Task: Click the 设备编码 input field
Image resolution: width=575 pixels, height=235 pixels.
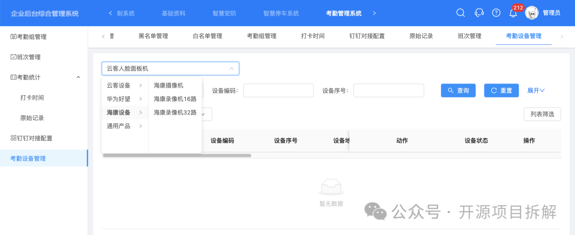Action: [278, 90]
